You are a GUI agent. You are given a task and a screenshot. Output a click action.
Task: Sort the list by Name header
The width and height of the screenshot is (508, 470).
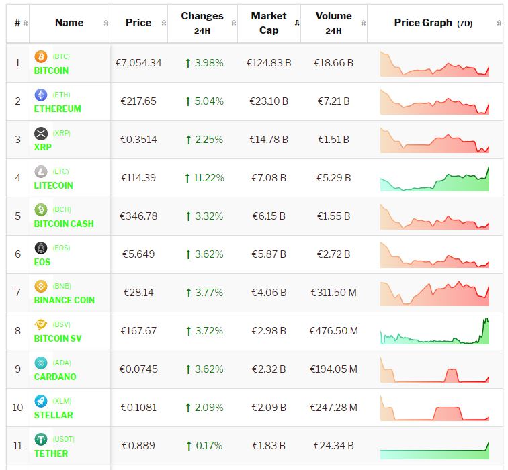tap(69, 23)
